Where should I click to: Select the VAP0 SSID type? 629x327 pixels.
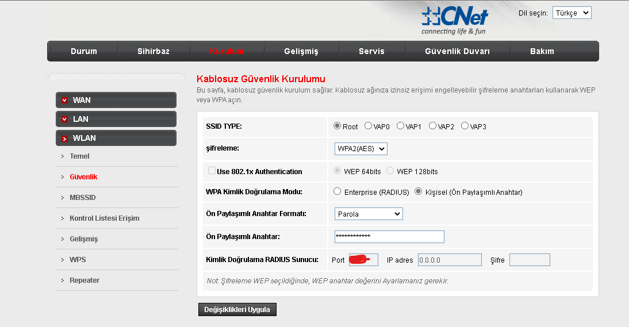[x=368, y=126]
